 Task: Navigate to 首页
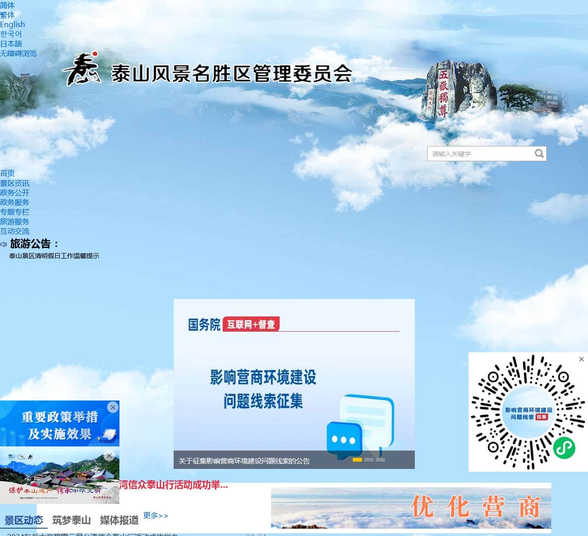pos(6,173)
